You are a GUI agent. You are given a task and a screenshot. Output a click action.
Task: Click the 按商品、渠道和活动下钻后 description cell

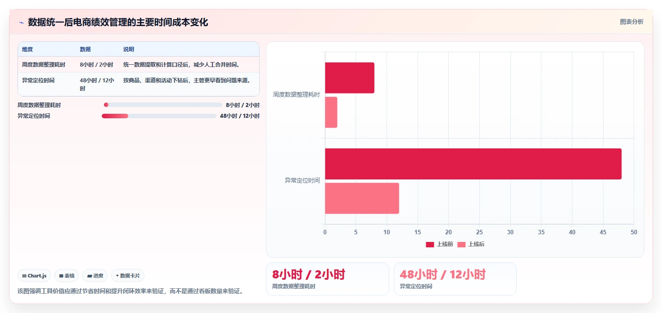tap(187, 80)
